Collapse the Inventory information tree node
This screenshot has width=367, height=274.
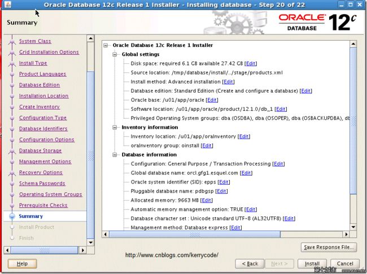tap(115, 128)
